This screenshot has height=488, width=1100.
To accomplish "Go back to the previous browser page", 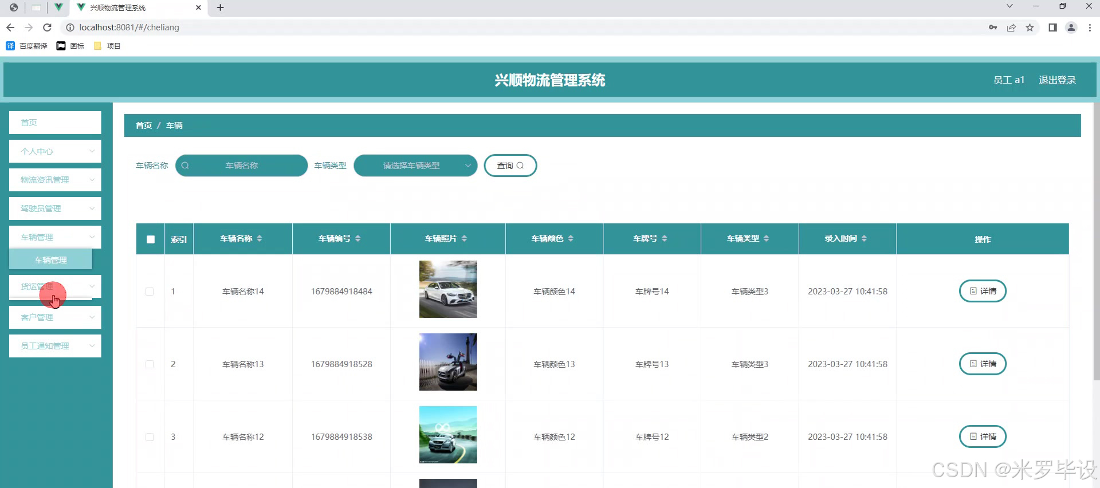I will [x=10, y=27].
